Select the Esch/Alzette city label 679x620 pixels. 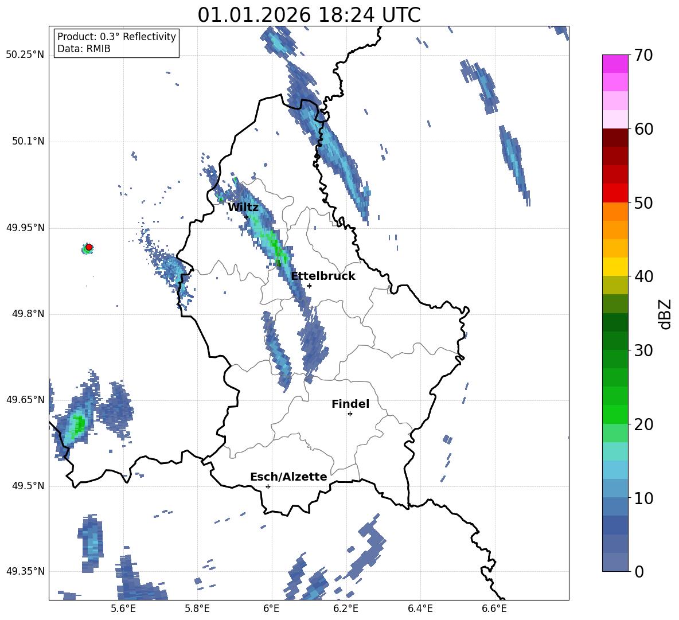[289, 477]
